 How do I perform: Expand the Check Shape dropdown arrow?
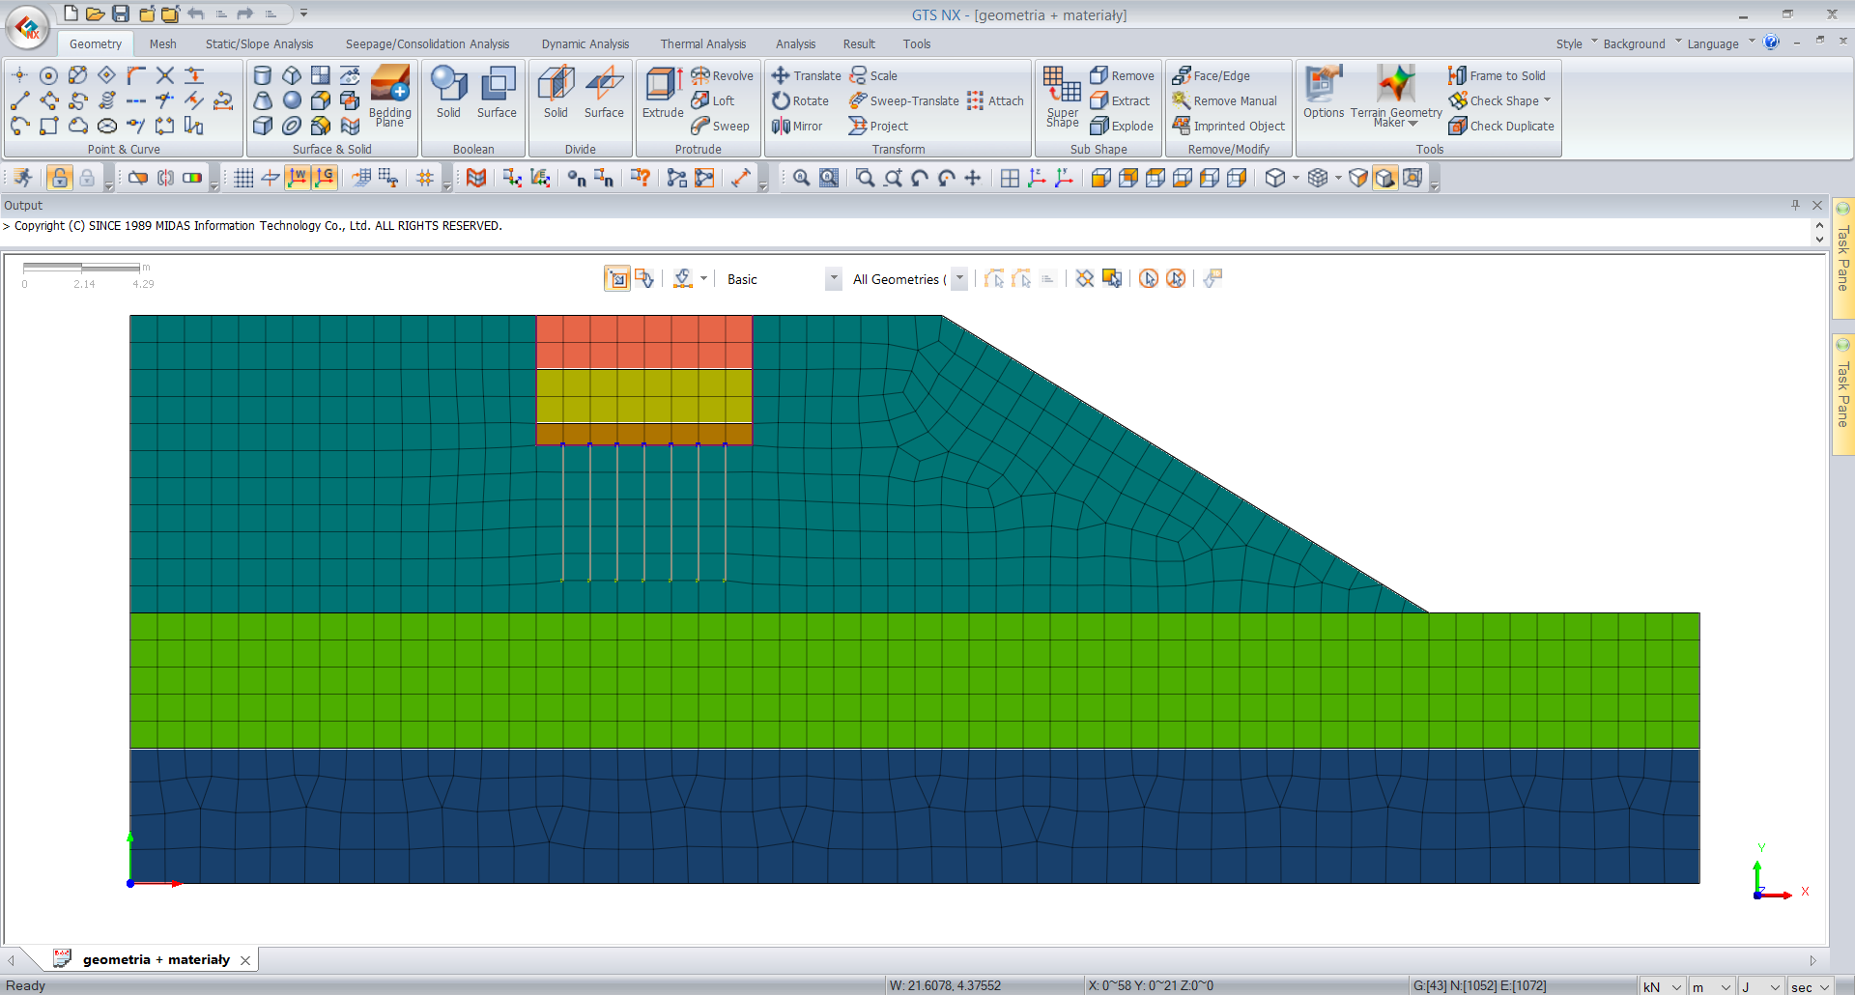click(x=1547, y=100)
